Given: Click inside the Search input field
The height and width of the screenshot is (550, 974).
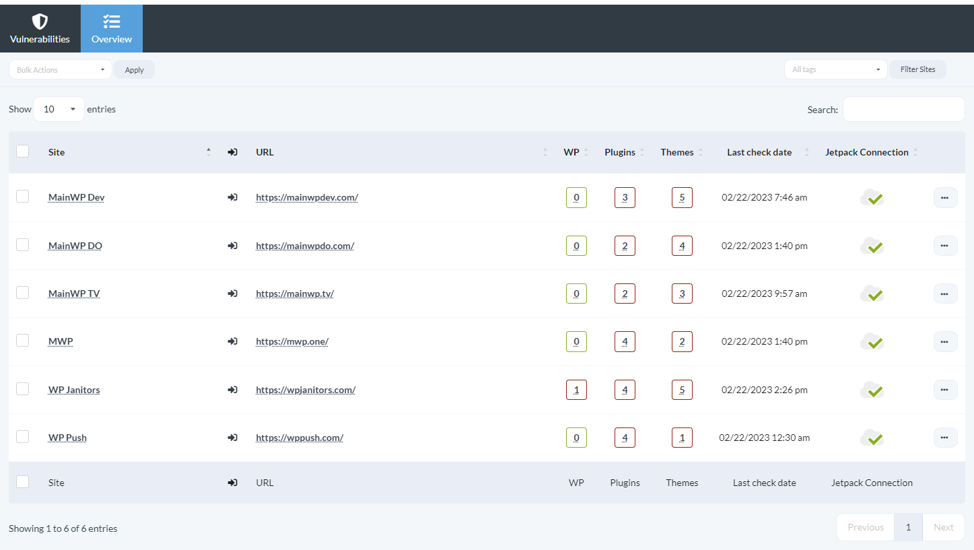Looking at the screenshot, I should point(903,108).
